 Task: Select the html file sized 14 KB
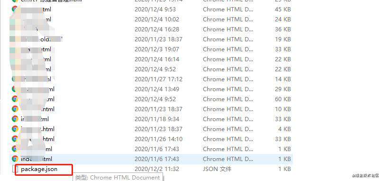(151, 79)
